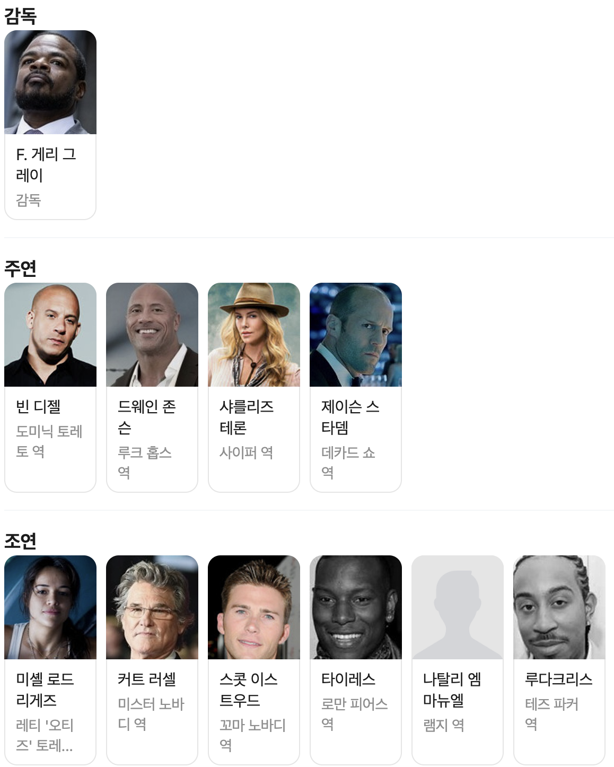Select the 드웨인 존슨 photo
Screen dimensions: 614x767
click(152, 335)
